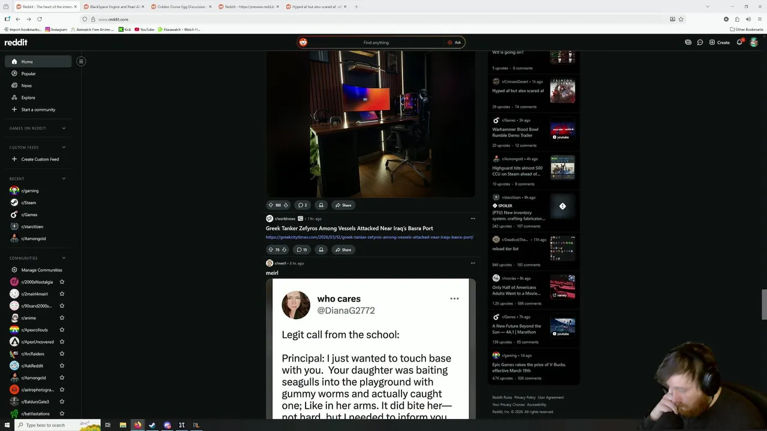Open the 2 comments on desk setup post
767x431 pixels.
(x=302, y=205)
